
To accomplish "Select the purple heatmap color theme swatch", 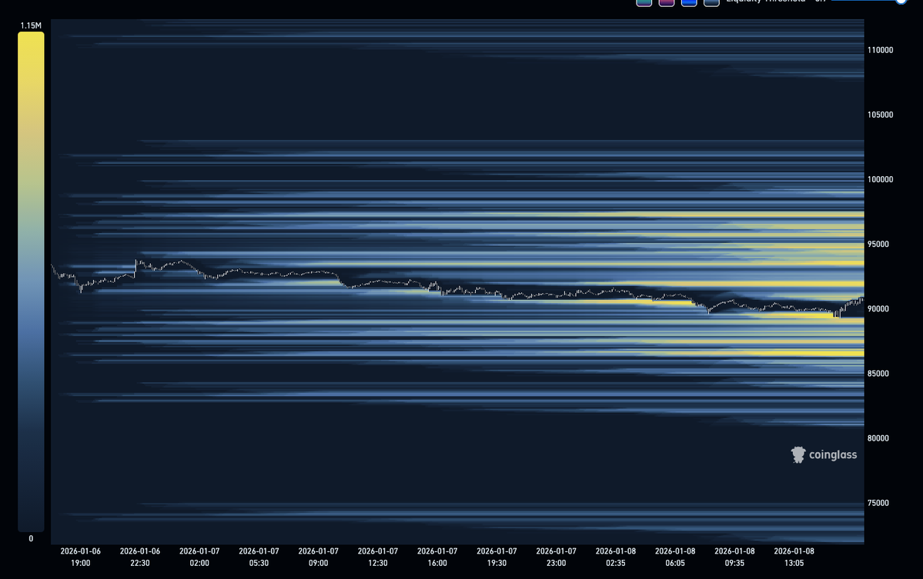I will [x=667, y=2].
